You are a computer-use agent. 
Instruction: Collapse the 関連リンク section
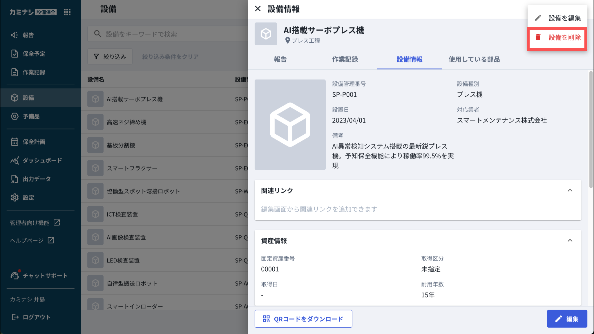click(x=570, y=190)
